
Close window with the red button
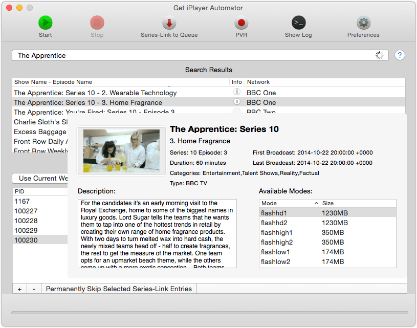pyautogui.click(x=9, y=8)
